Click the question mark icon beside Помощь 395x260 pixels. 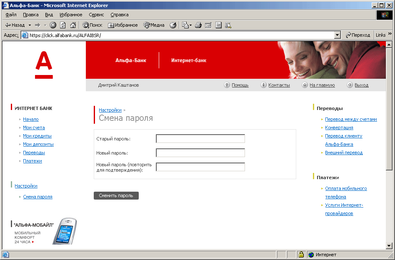point(227,85)
